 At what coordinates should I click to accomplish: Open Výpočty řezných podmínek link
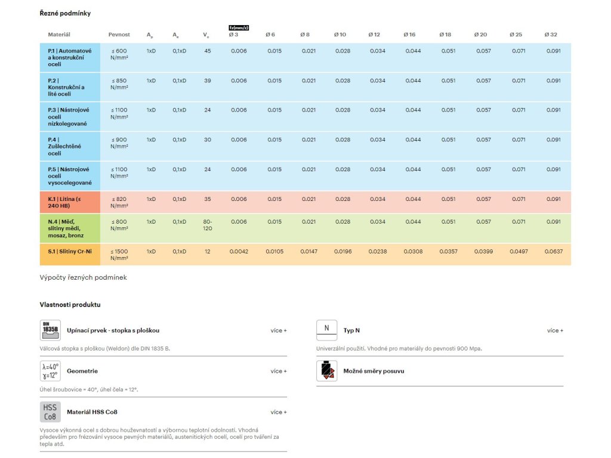(83, 277)
